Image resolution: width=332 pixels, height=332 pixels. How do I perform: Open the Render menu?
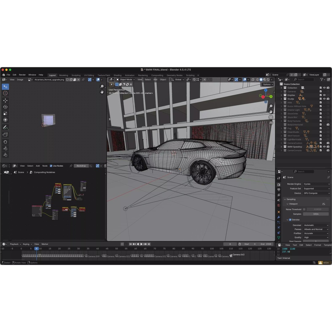pos(22,75)
